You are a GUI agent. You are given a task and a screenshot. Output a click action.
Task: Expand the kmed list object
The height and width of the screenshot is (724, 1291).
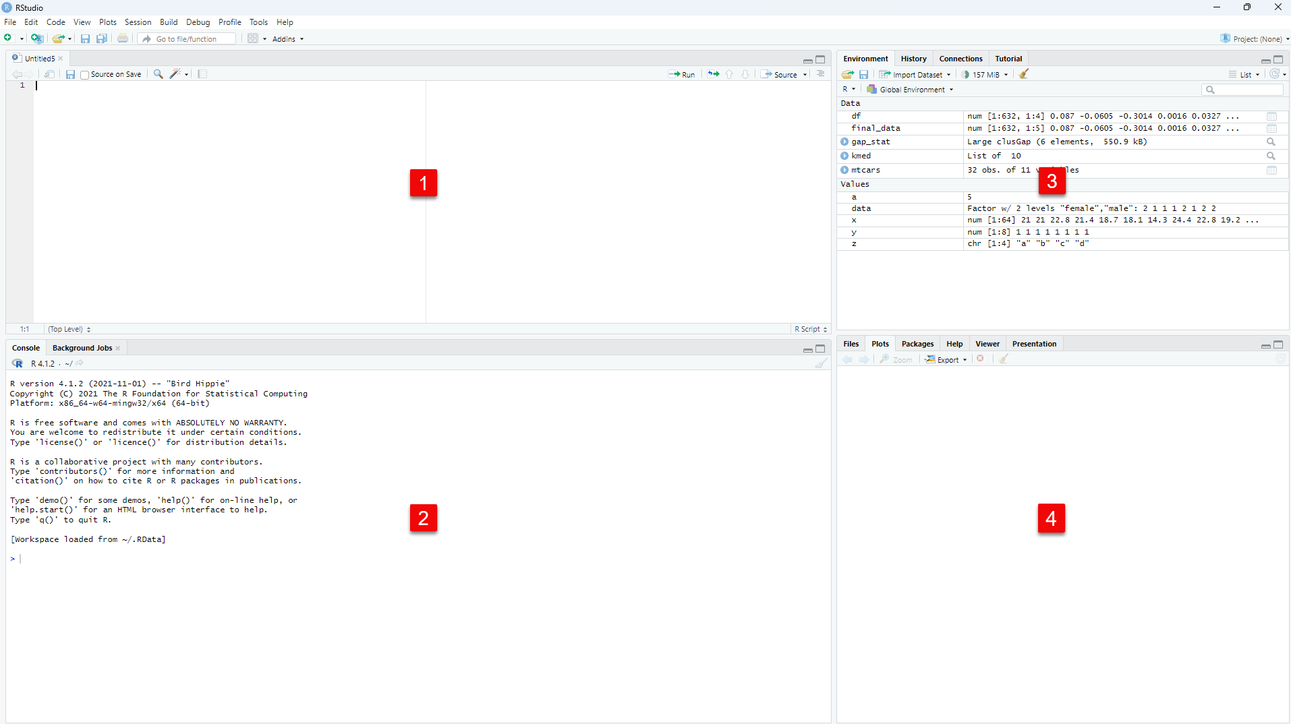[x=844, y=156]
